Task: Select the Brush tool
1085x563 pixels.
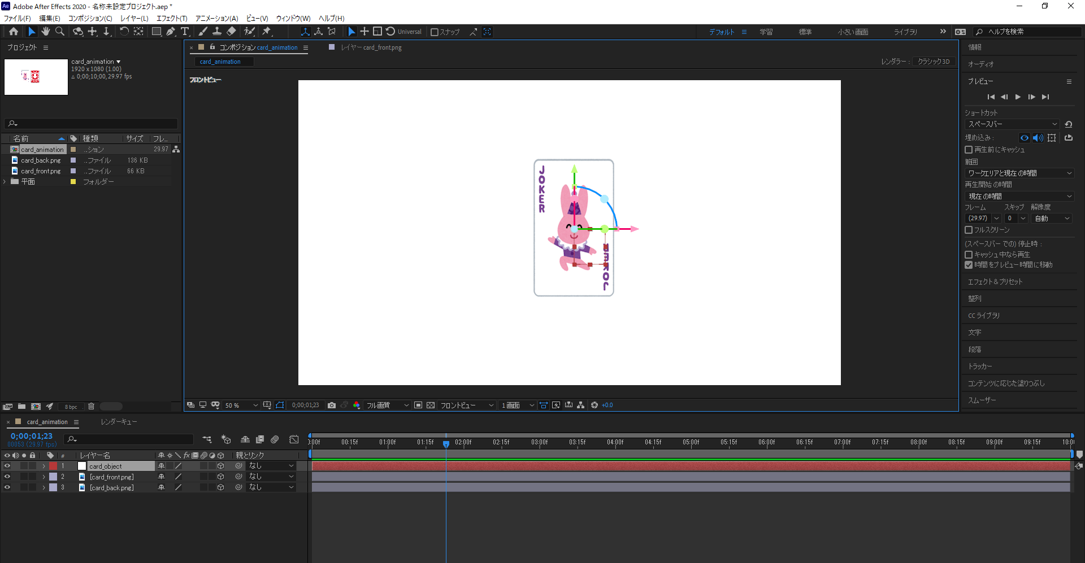Action: [203, 32]
